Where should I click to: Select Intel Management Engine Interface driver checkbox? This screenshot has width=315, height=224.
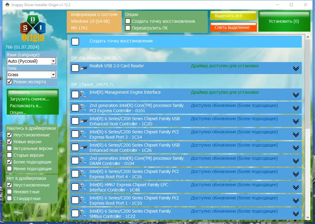(x=75, y=95)
